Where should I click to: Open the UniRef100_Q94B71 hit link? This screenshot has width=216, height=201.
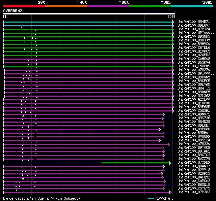(x=194, y=22)
